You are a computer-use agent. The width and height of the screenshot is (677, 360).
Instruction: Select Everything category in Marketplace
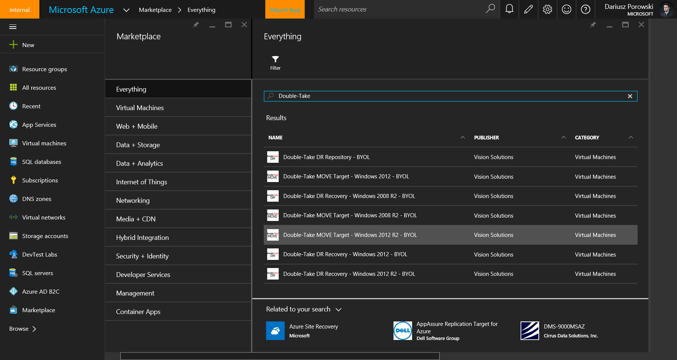pyautogui.click(x=178, y=89)
